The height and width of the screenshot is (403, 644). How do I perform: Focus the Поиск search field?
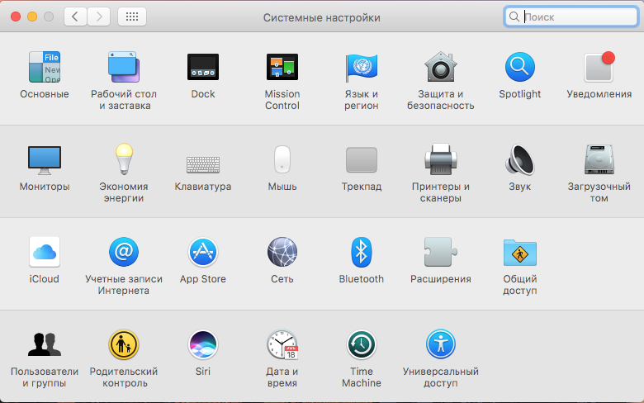click(x=571, y=17)
